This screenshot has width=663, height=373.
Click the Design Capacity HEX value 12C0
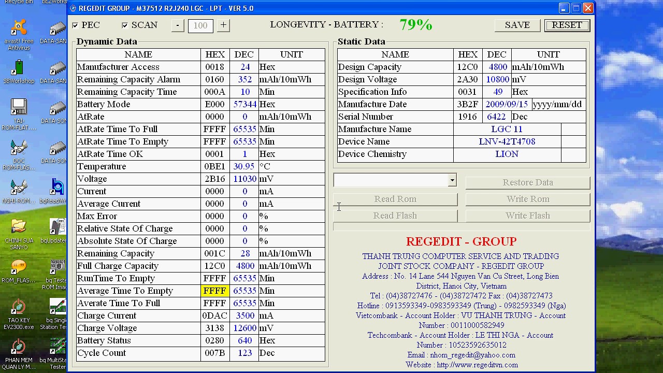click(x=467, y=67)
